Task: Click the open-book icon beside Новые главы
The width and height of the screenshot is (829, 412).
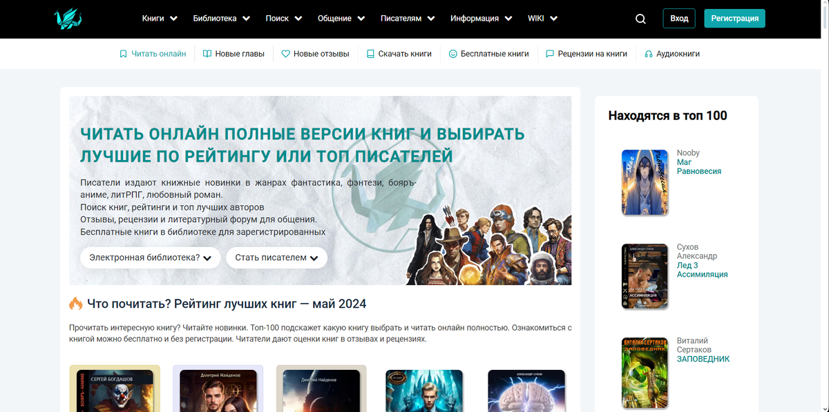Action: [x=207, y=54]
